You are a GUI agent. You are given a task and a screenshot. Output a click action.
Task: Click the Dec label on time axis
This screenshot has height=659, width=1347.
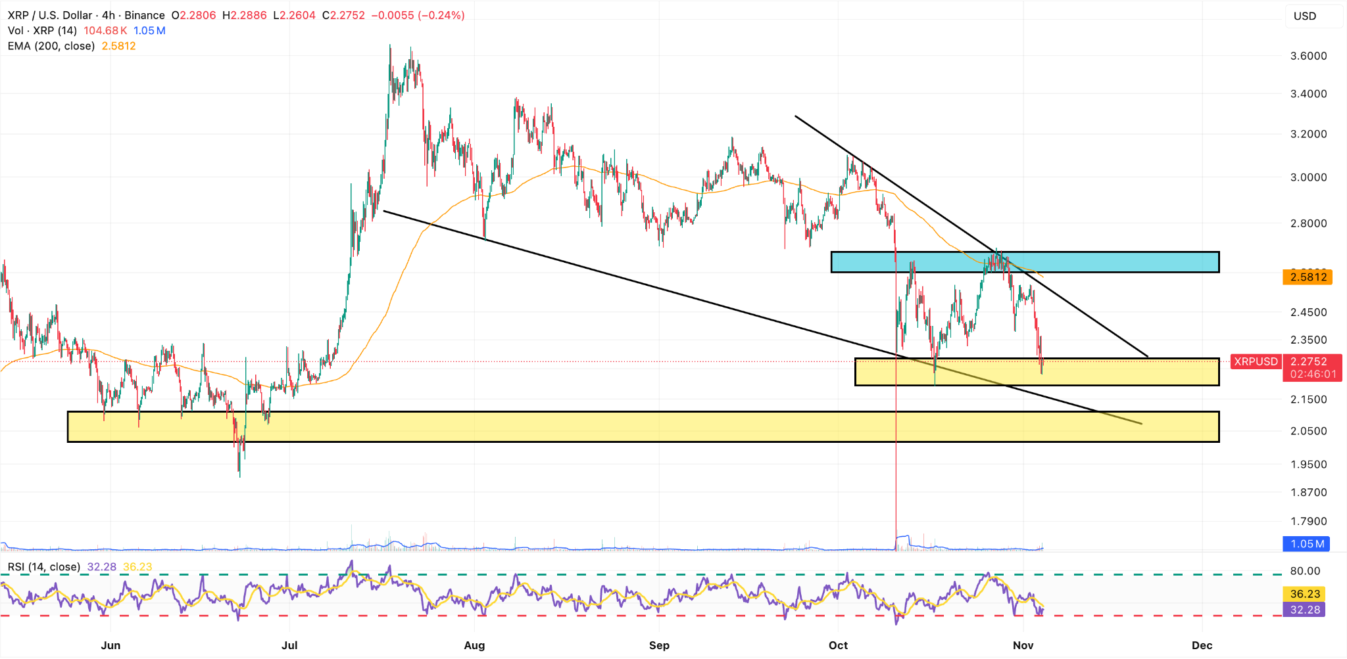tap(1202, 645)
